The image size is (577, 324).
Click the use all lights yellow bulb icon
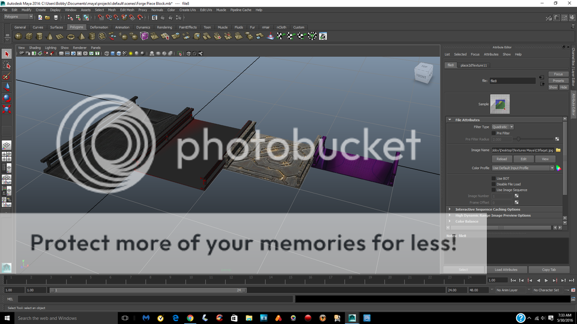[131, 53]
